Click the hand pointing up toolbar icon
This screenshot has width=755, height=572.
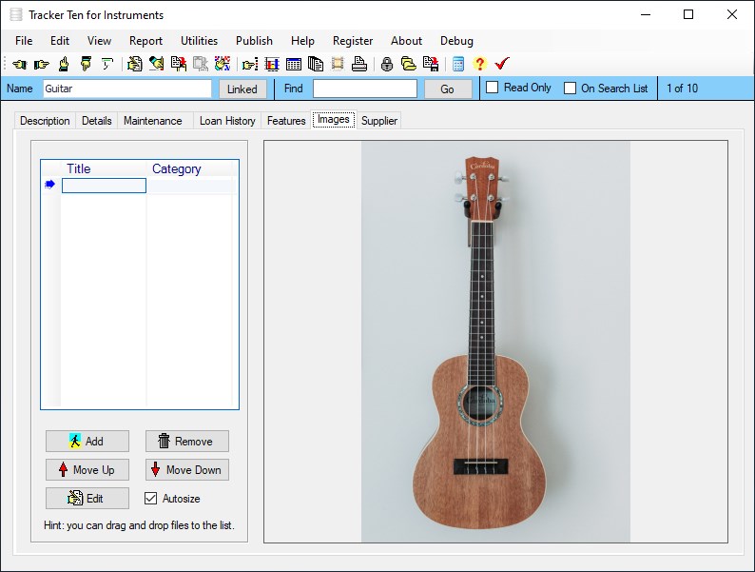point(64,64)
